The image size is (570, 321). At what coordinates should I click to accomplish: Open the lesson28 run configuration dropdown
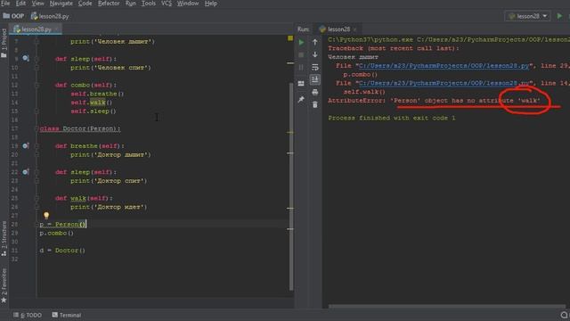[528, 16]
